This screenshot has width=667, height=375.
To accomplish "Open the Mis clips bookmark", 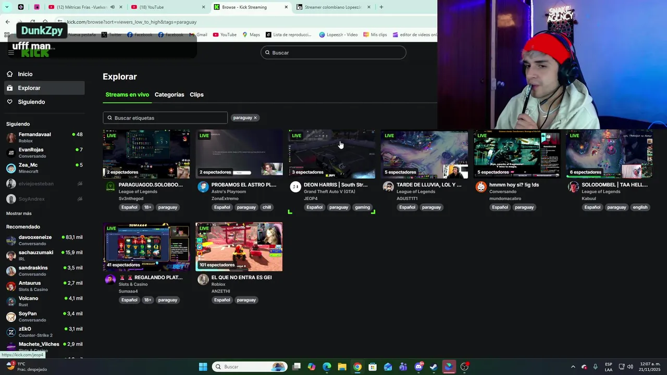I will [x=375, y=35].
